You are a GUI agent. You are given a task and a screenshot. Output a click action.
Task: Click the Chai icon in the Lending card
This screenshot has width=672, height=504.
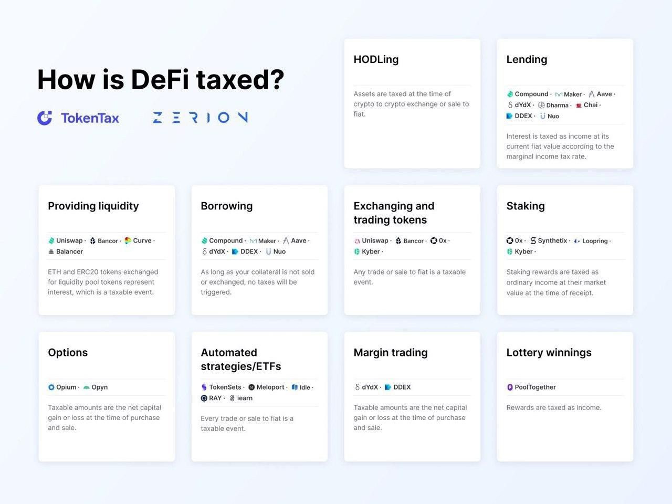579,105
